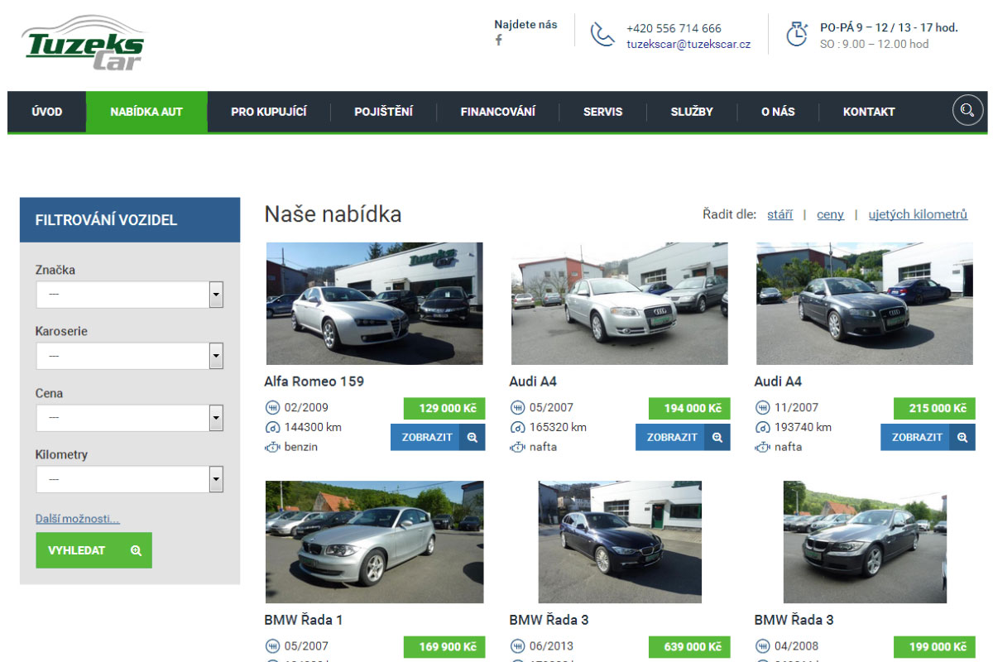
Task: Click the odometer icon beside 144300 km
Action: [272, 427]
